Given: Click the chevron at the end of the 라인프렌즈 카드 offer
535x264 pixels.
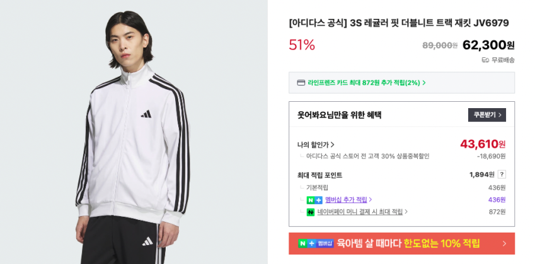Looking at the screenshot, I should [424, 83].
